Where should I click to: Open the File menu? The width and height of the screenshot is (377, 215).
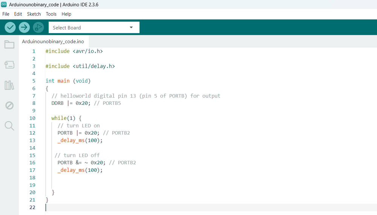pyautogui.click(x=6, y=14)
